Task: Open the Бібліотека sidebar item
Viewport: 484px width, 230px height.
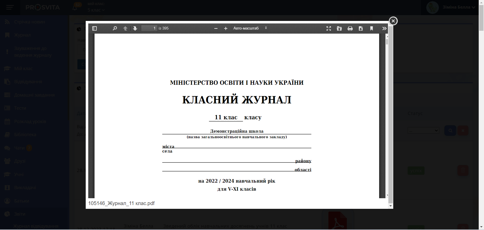Action: (x=25, y=135)
